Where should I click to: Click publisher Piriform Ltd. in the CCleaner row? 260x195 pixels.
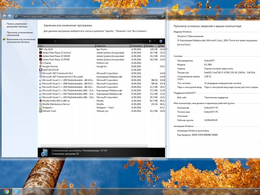coord(102,63)
